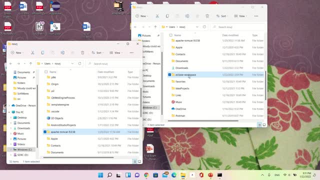This screenshot has width=320, height=180.
Task: Click Users breadcrumb in rear window address bar
Action: pyautogui.click(x=172, y=27)
